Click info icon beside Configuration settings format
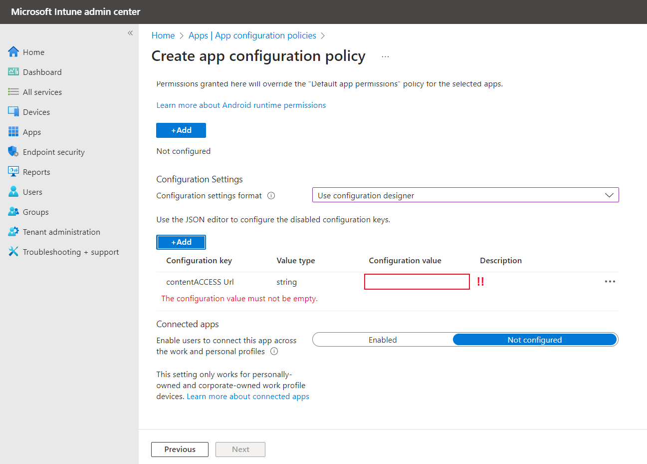 pos(271,196)
